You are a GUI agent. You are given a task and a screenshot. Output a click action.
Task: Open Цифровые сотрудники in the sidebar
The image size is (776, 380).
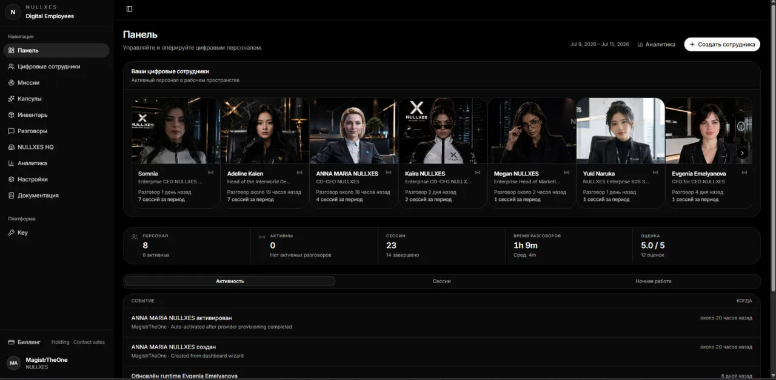tap(56, 67)
